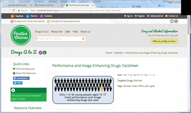
Task: Click the search magnifier icon
Action: 83,39
